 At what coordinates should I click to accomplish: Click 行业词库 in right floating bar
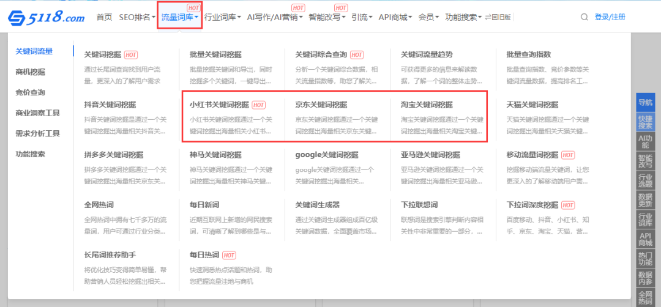click(645, 219)
